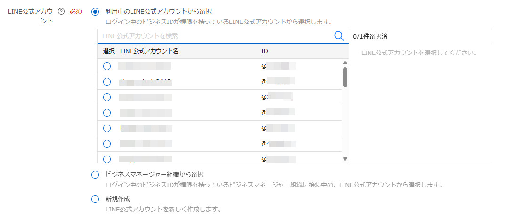
Task: Click the magnifier search icon
Action: coord(339,36)
